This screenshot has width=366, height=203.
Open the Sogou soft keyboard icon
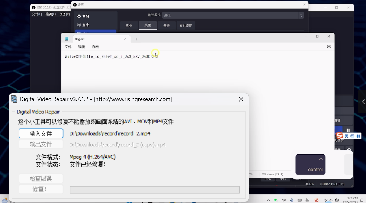click(352, 136)
